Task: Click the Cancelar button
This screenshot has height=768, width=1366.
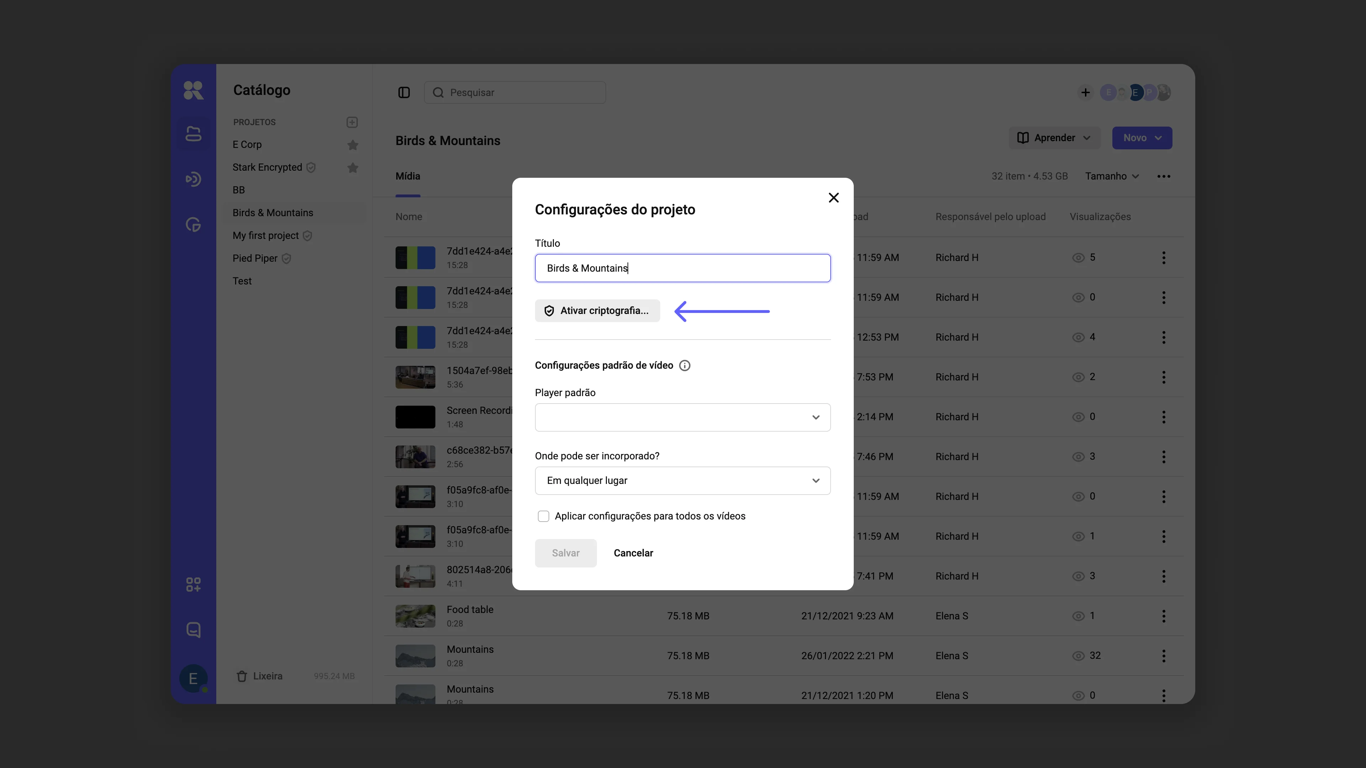Action: [x=633, y=553]
